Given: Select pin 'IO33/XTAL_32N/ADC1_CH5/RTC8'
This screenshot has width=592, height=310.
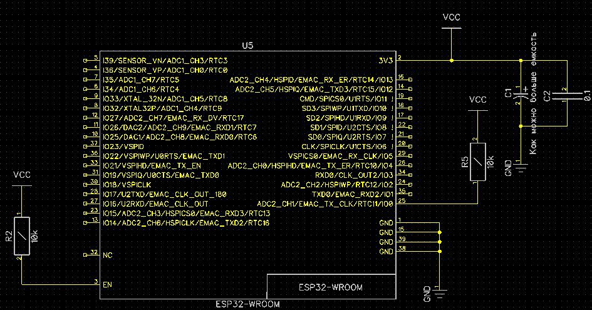Looking at the screenshot, I should coord(165,99).
